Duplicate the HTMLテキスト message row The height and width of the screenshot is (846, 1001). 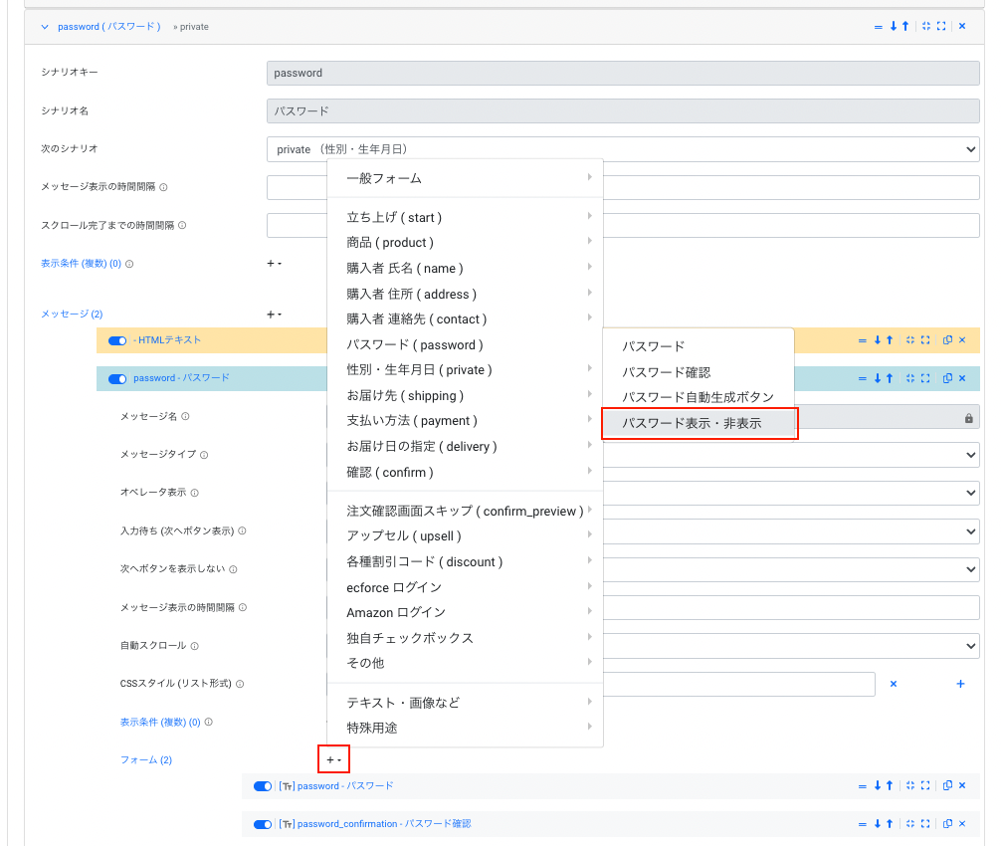pos(947,340)
